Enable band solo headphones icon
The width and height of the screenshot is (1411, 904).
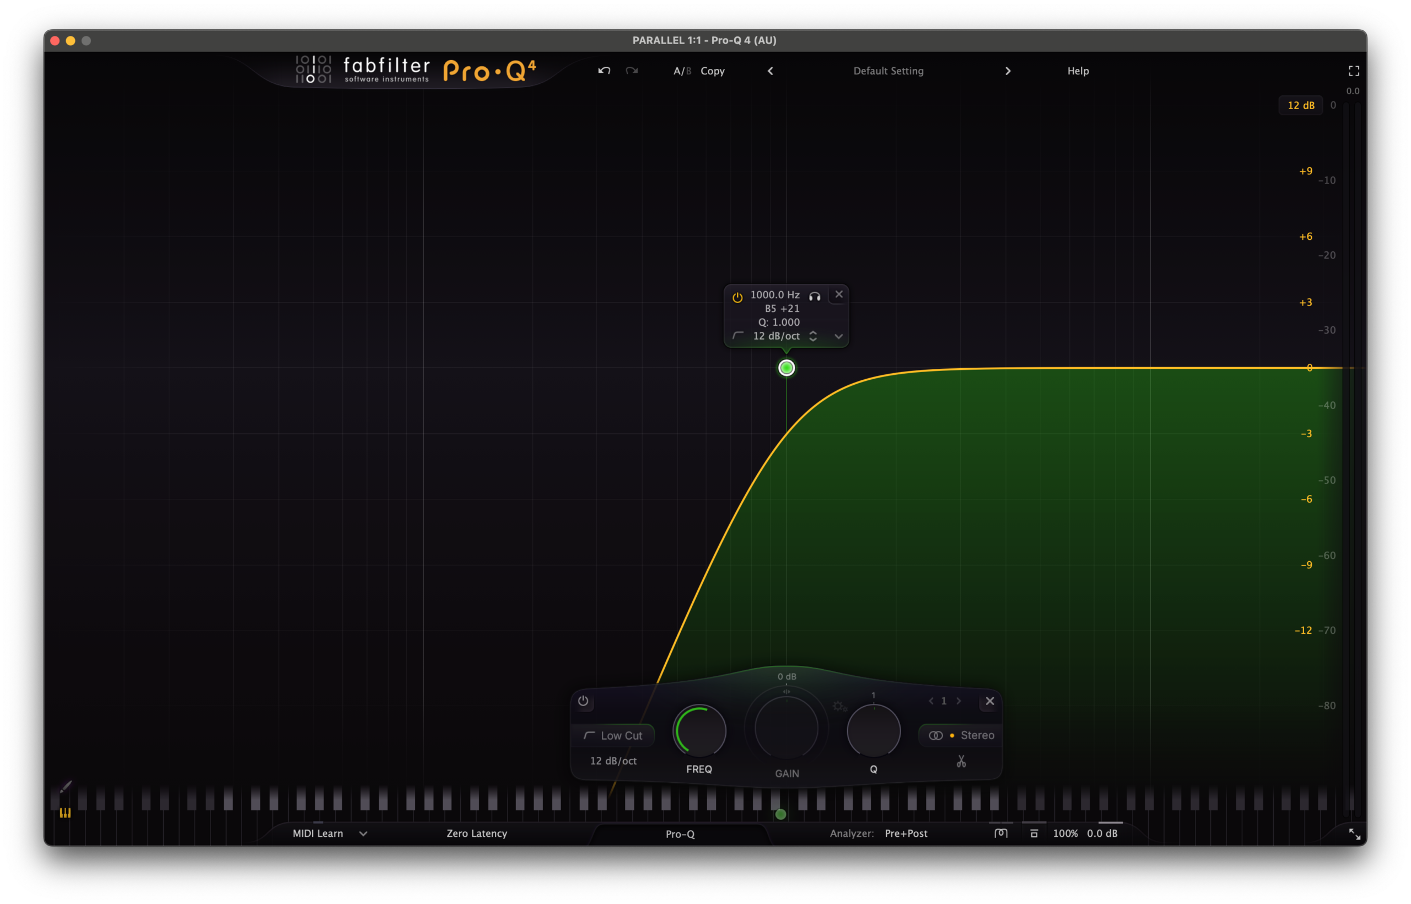click(815, 296)
